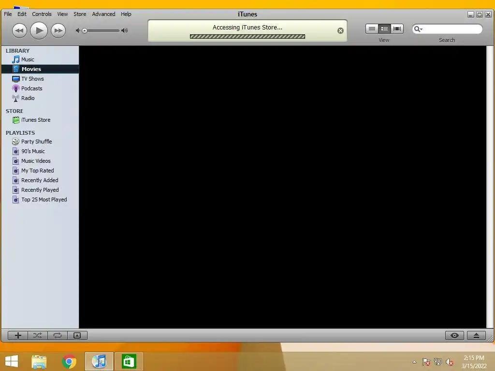Screen dimensions: 495x371
Task: Click the vertical scrollbar on the right
Action: (x=490, y=187)
